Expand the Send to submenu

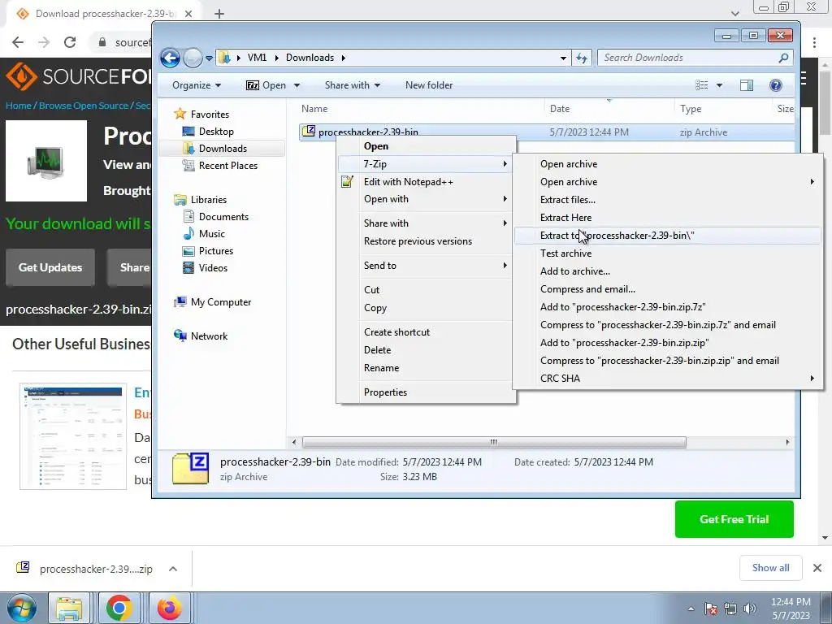pyautogui.click(x=426, y=266)
